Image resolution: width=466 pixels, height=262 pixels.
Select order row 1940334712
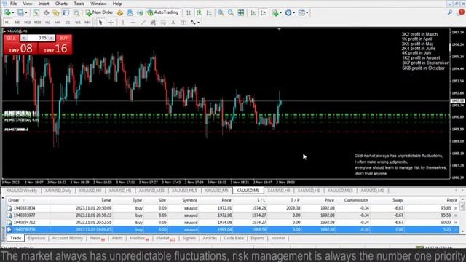232,222
